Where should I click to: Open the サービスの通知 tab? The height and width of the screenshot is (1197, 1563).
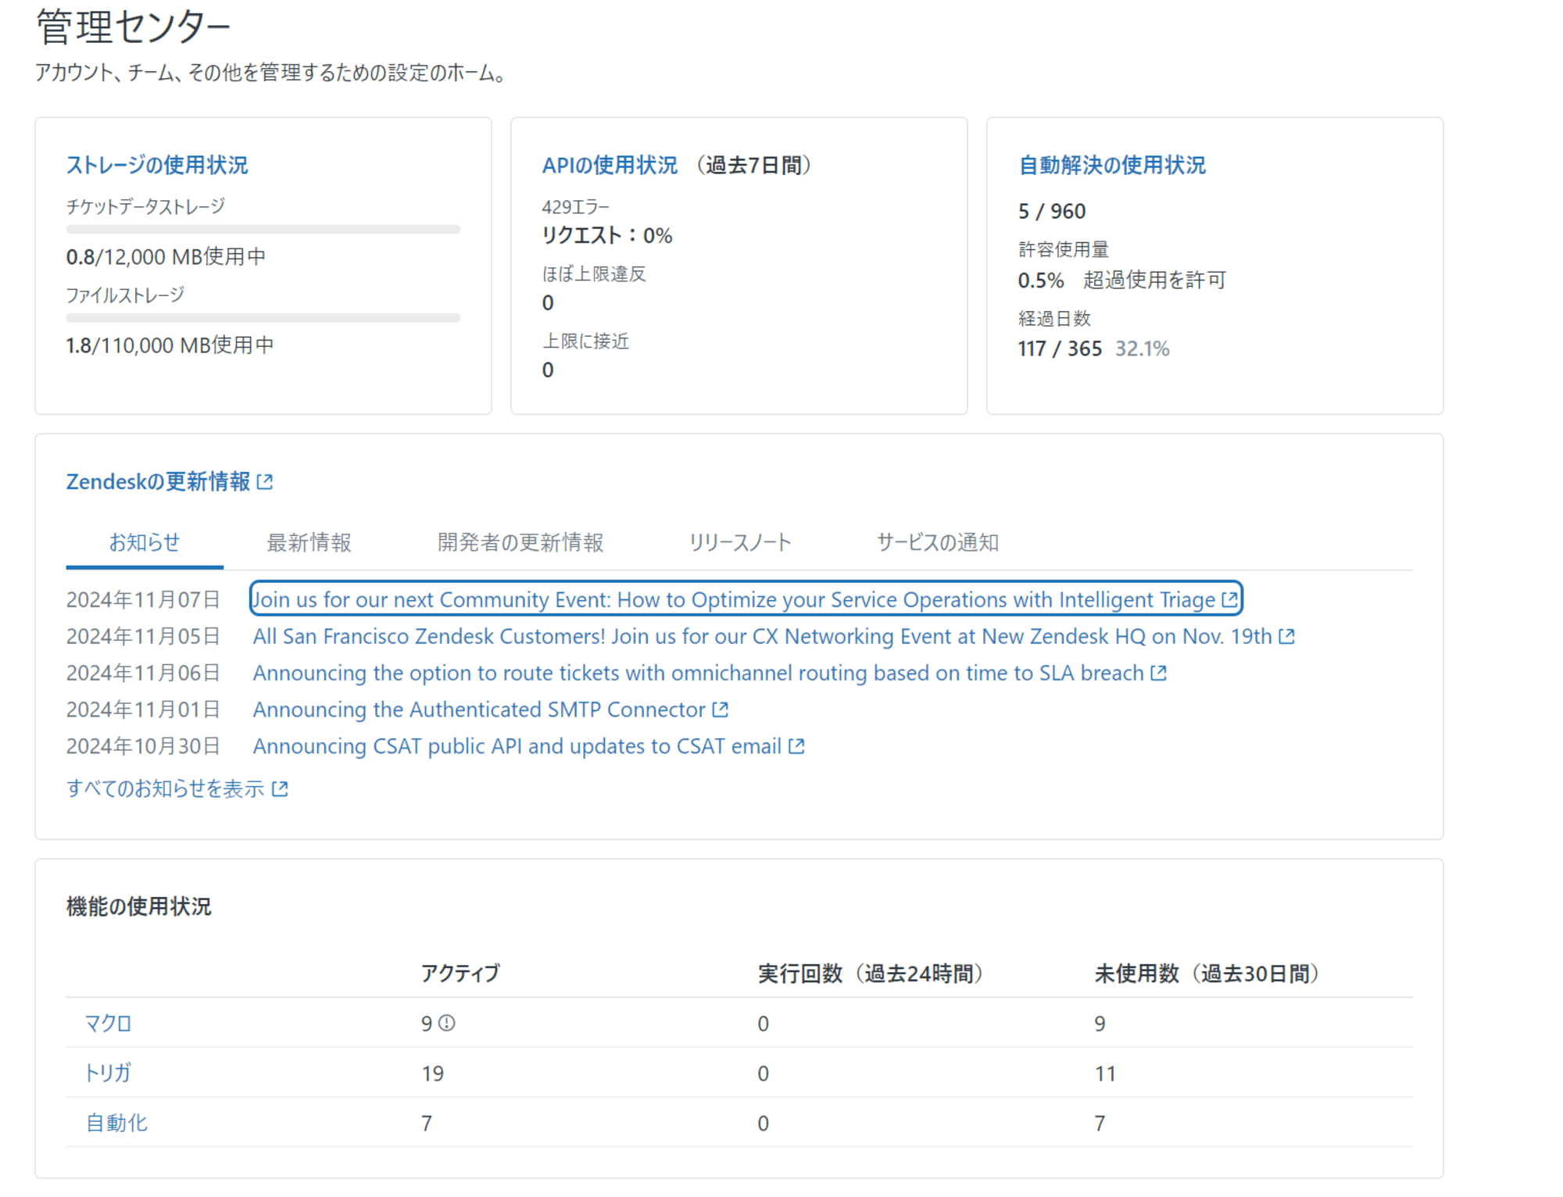(938, 542)
